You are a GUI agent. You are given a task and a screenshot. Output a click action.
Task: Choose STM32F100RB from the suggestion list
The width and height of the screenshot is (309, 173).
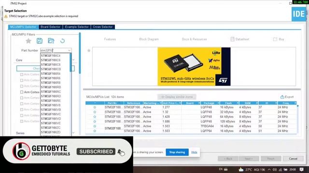pos(51,87)
